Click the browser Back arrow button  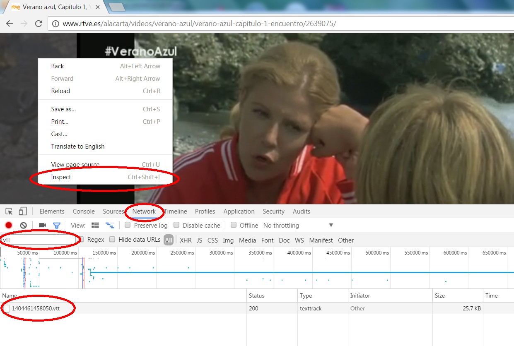(x=10, y=24)
